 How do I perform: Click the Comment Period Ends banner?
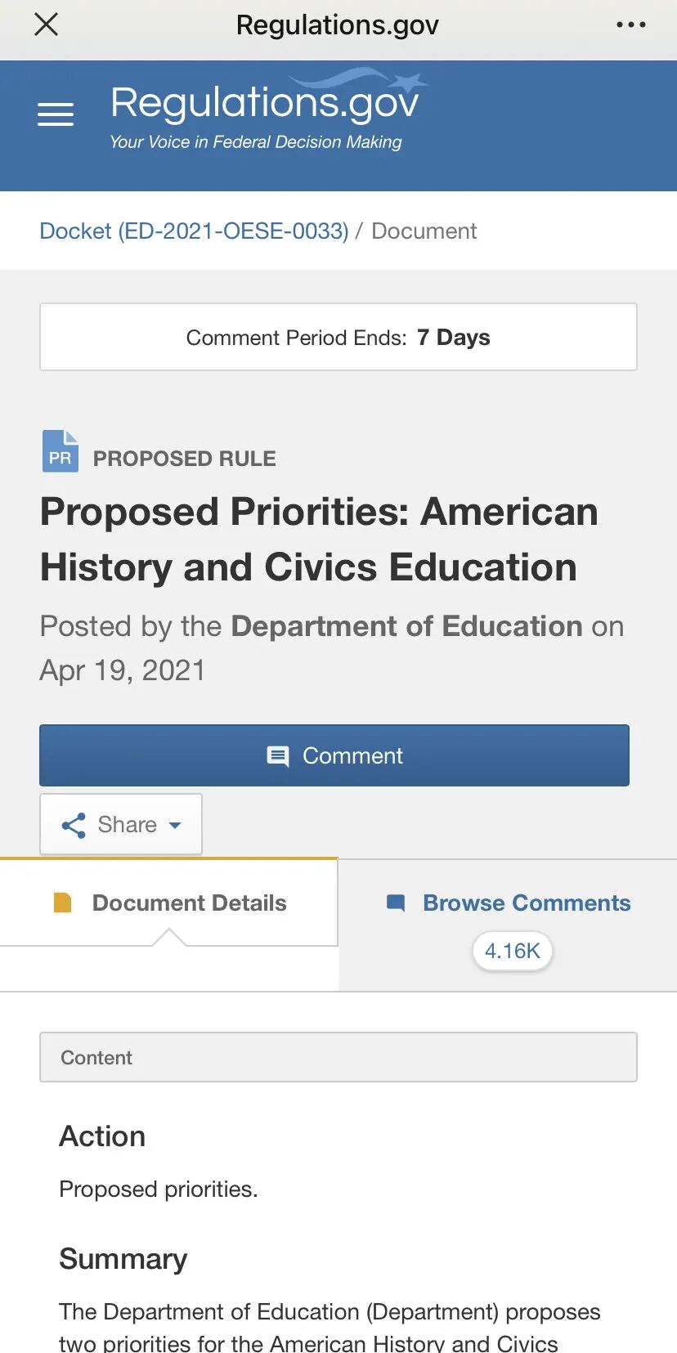(338, 337)
